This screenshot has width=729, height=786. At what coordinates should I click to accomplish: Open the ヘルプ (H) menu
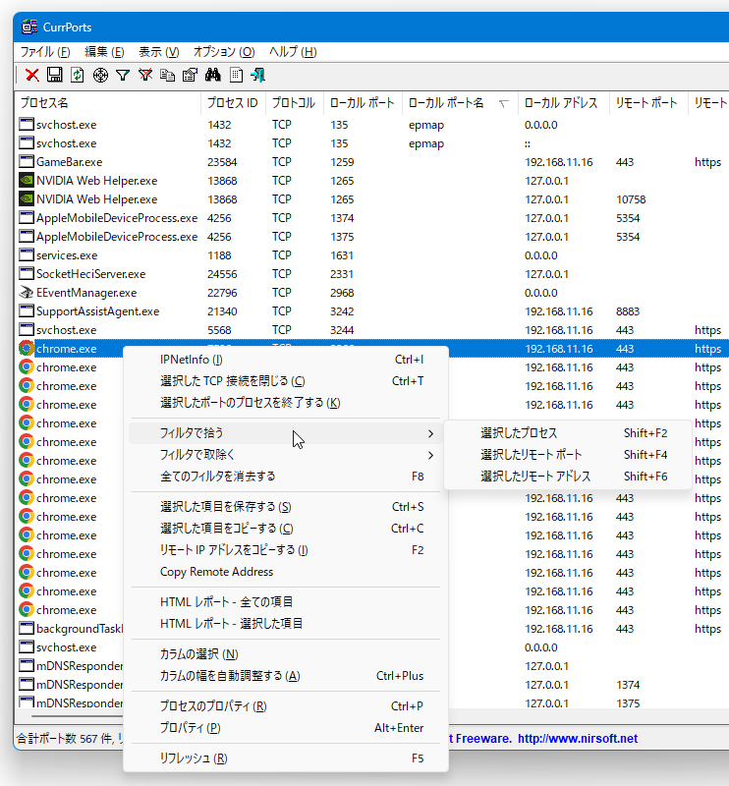tap(293, 52)
